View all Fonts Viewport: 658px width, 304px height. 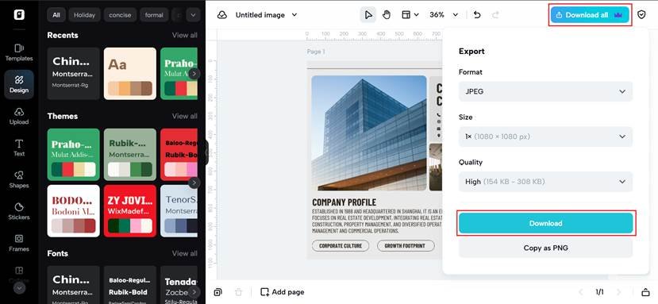[x=184, y=253]
